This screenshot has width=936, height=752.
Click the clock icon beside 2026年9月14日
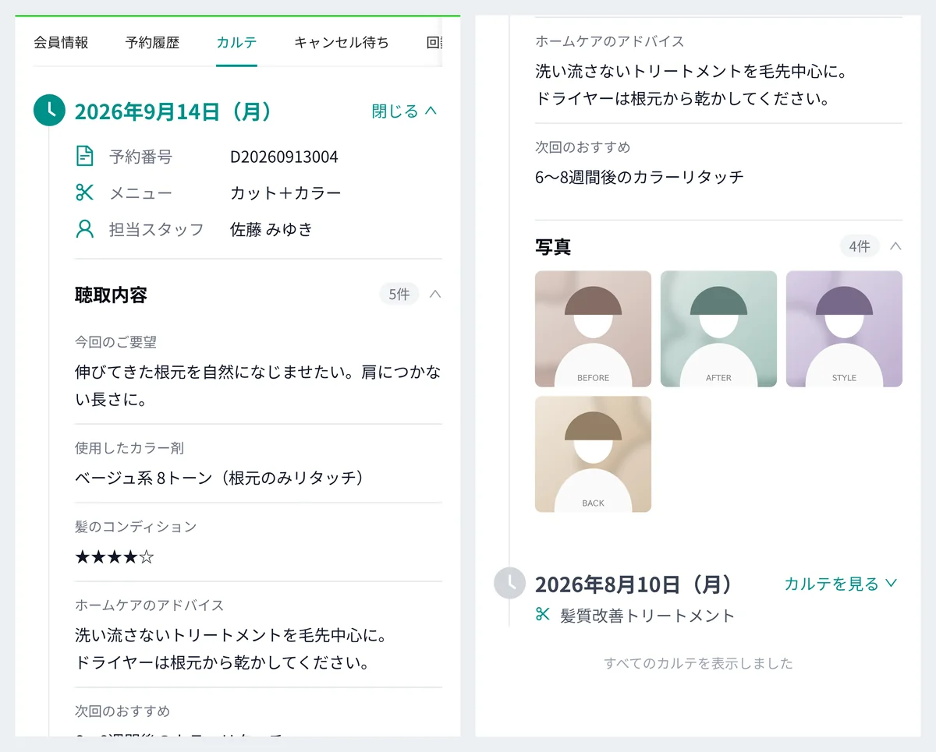pos(49,110)
